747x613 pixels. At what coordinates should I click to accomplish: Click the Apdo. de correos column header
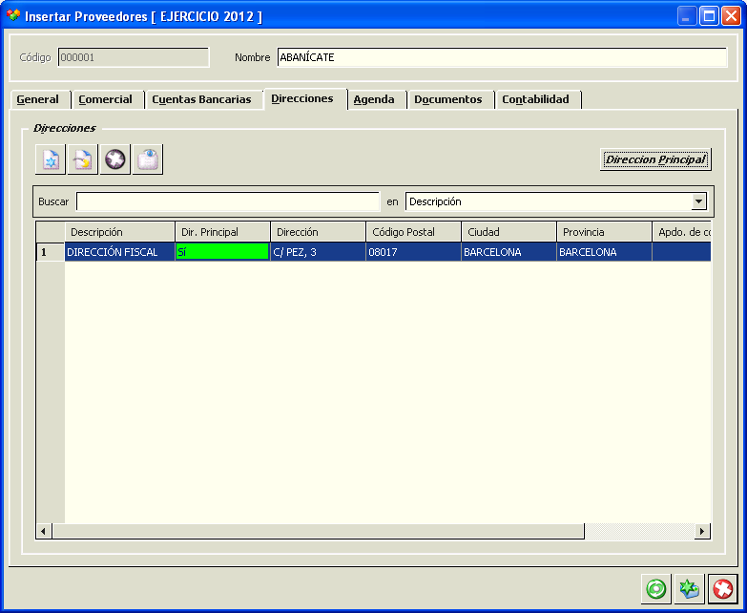point(682,232)
